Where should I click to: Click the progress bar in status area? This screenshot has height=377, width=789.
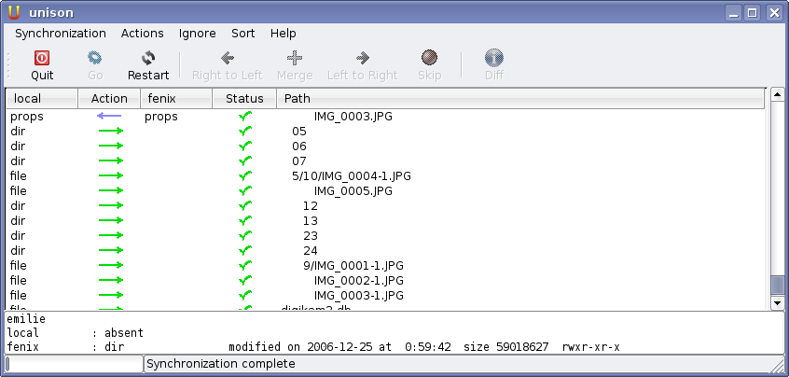tap(74, 363)
